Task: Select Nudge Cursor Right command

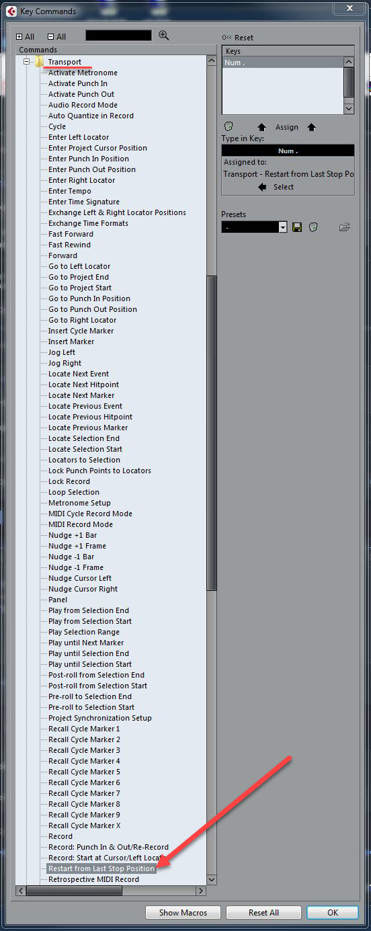Action: point(83,589)
